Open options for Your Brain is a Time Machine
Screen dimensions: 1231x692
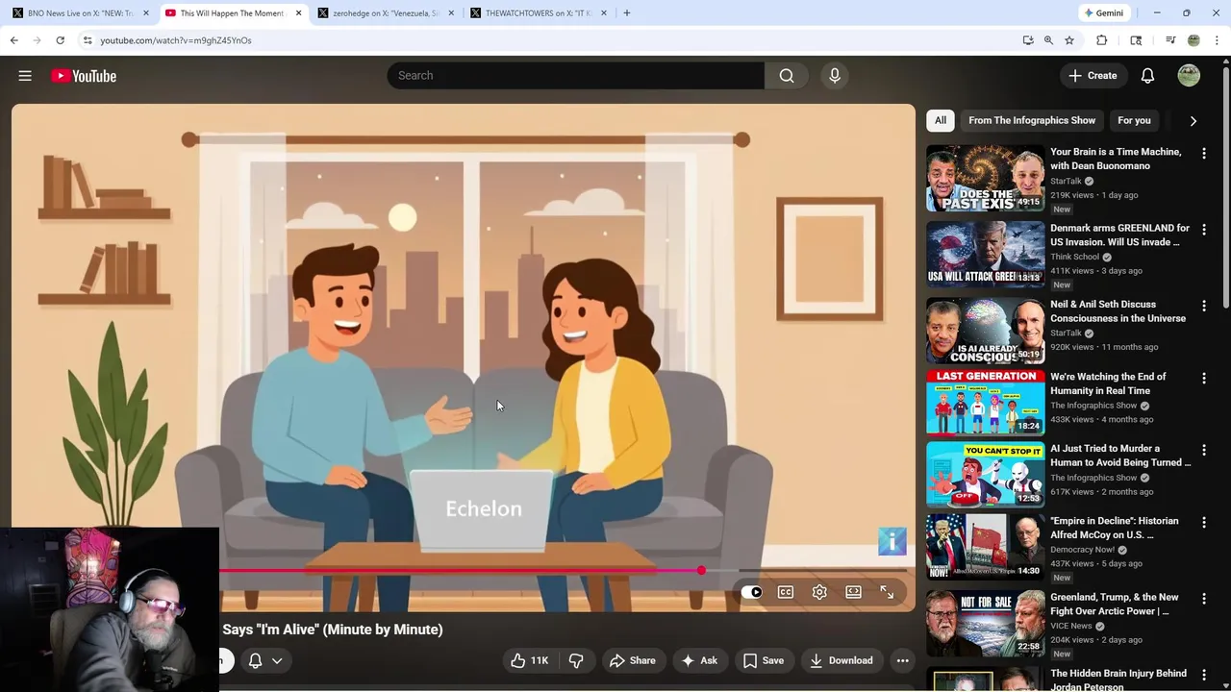point(1203,153)
